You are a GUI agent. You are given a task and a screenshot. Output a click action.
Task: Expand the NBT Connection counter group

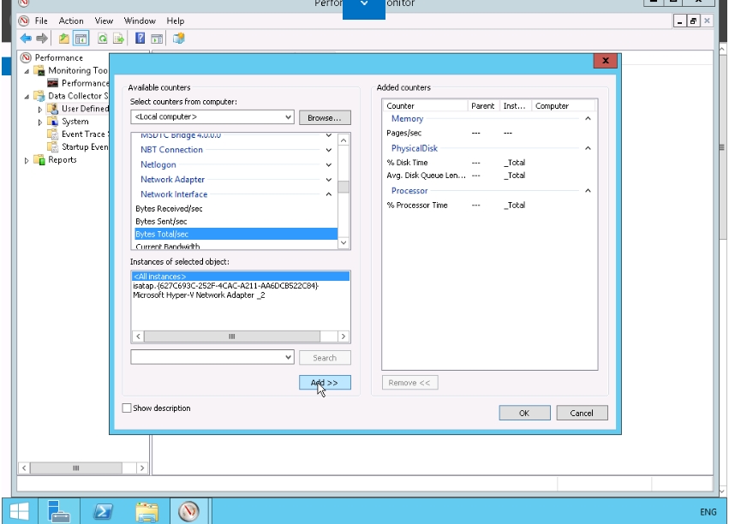(329, 150)
